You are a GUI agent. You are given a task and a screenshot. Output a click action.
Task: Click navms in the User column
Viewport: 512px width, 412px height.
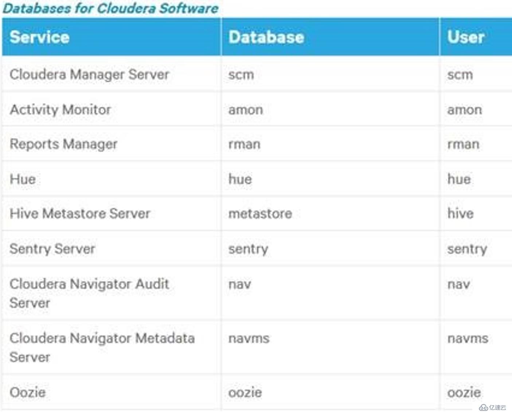click(x=468, y=338)
